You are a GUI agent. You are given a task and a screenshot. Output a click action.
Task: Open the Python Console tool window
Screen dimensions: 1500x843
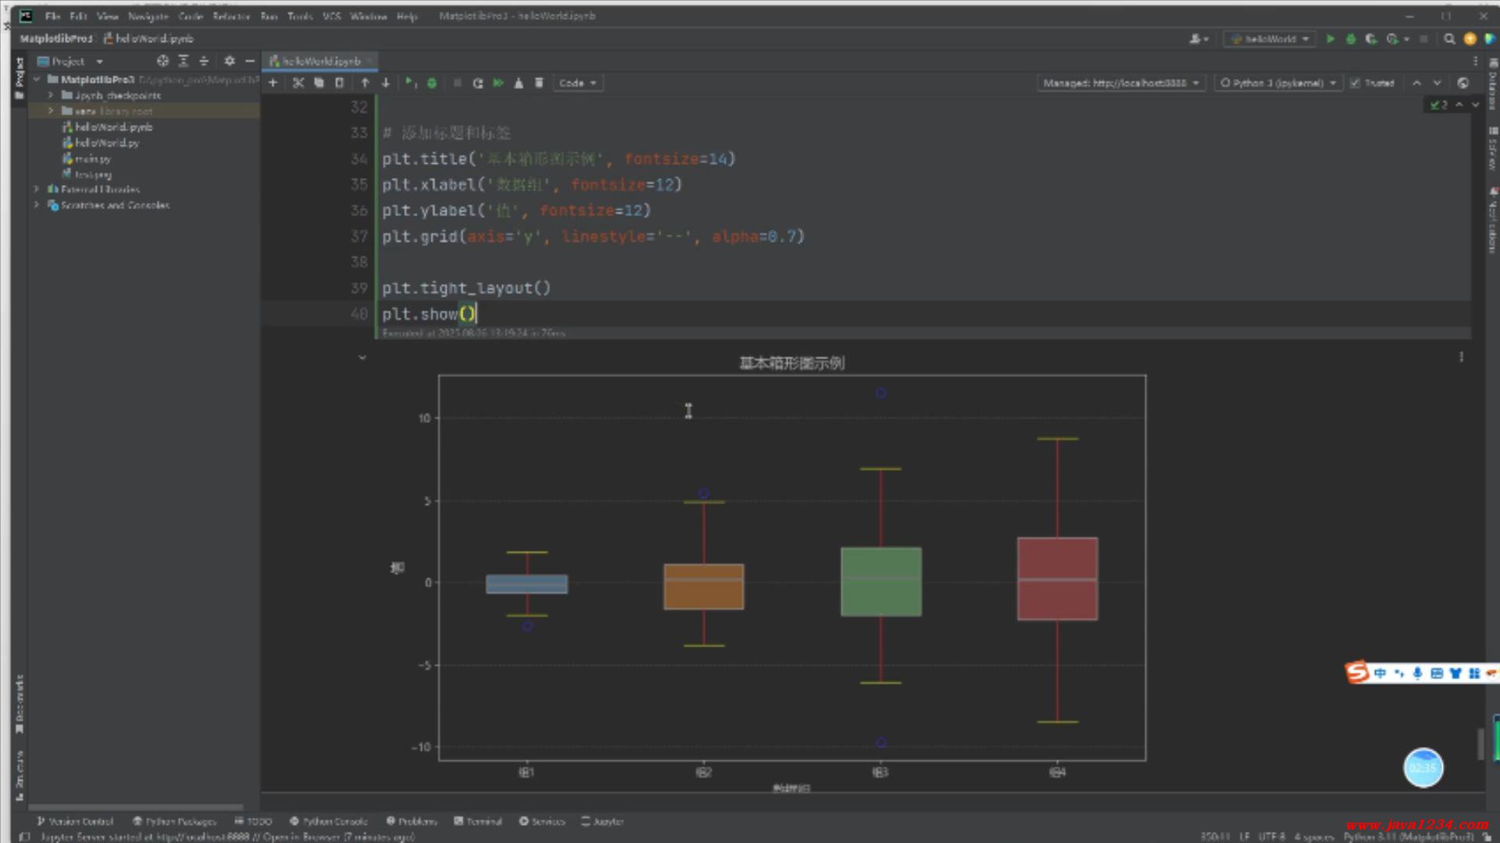(328, 821)
